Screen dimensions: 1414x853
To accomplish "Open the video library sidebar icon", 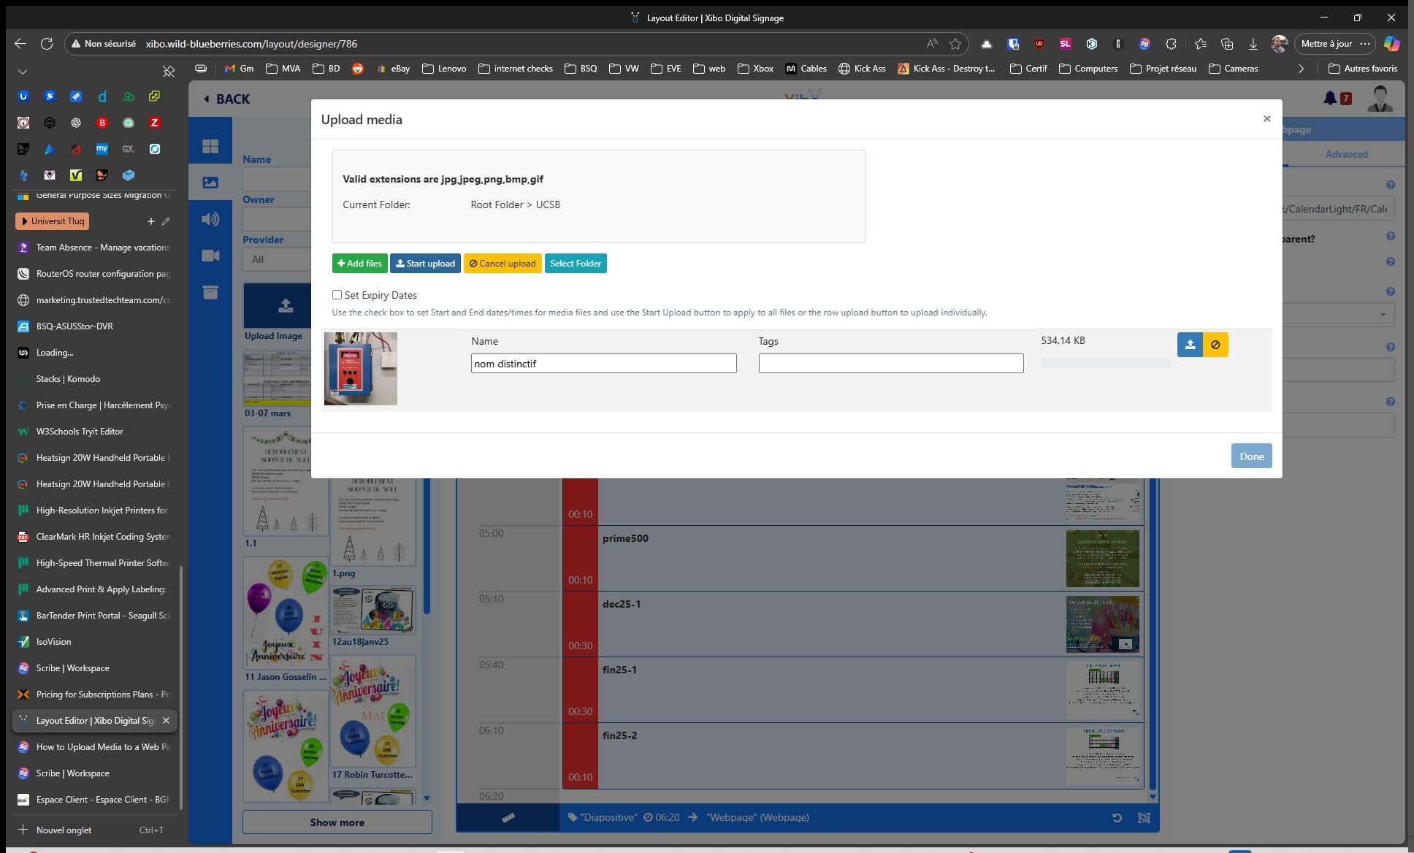I will coord(210,256).
